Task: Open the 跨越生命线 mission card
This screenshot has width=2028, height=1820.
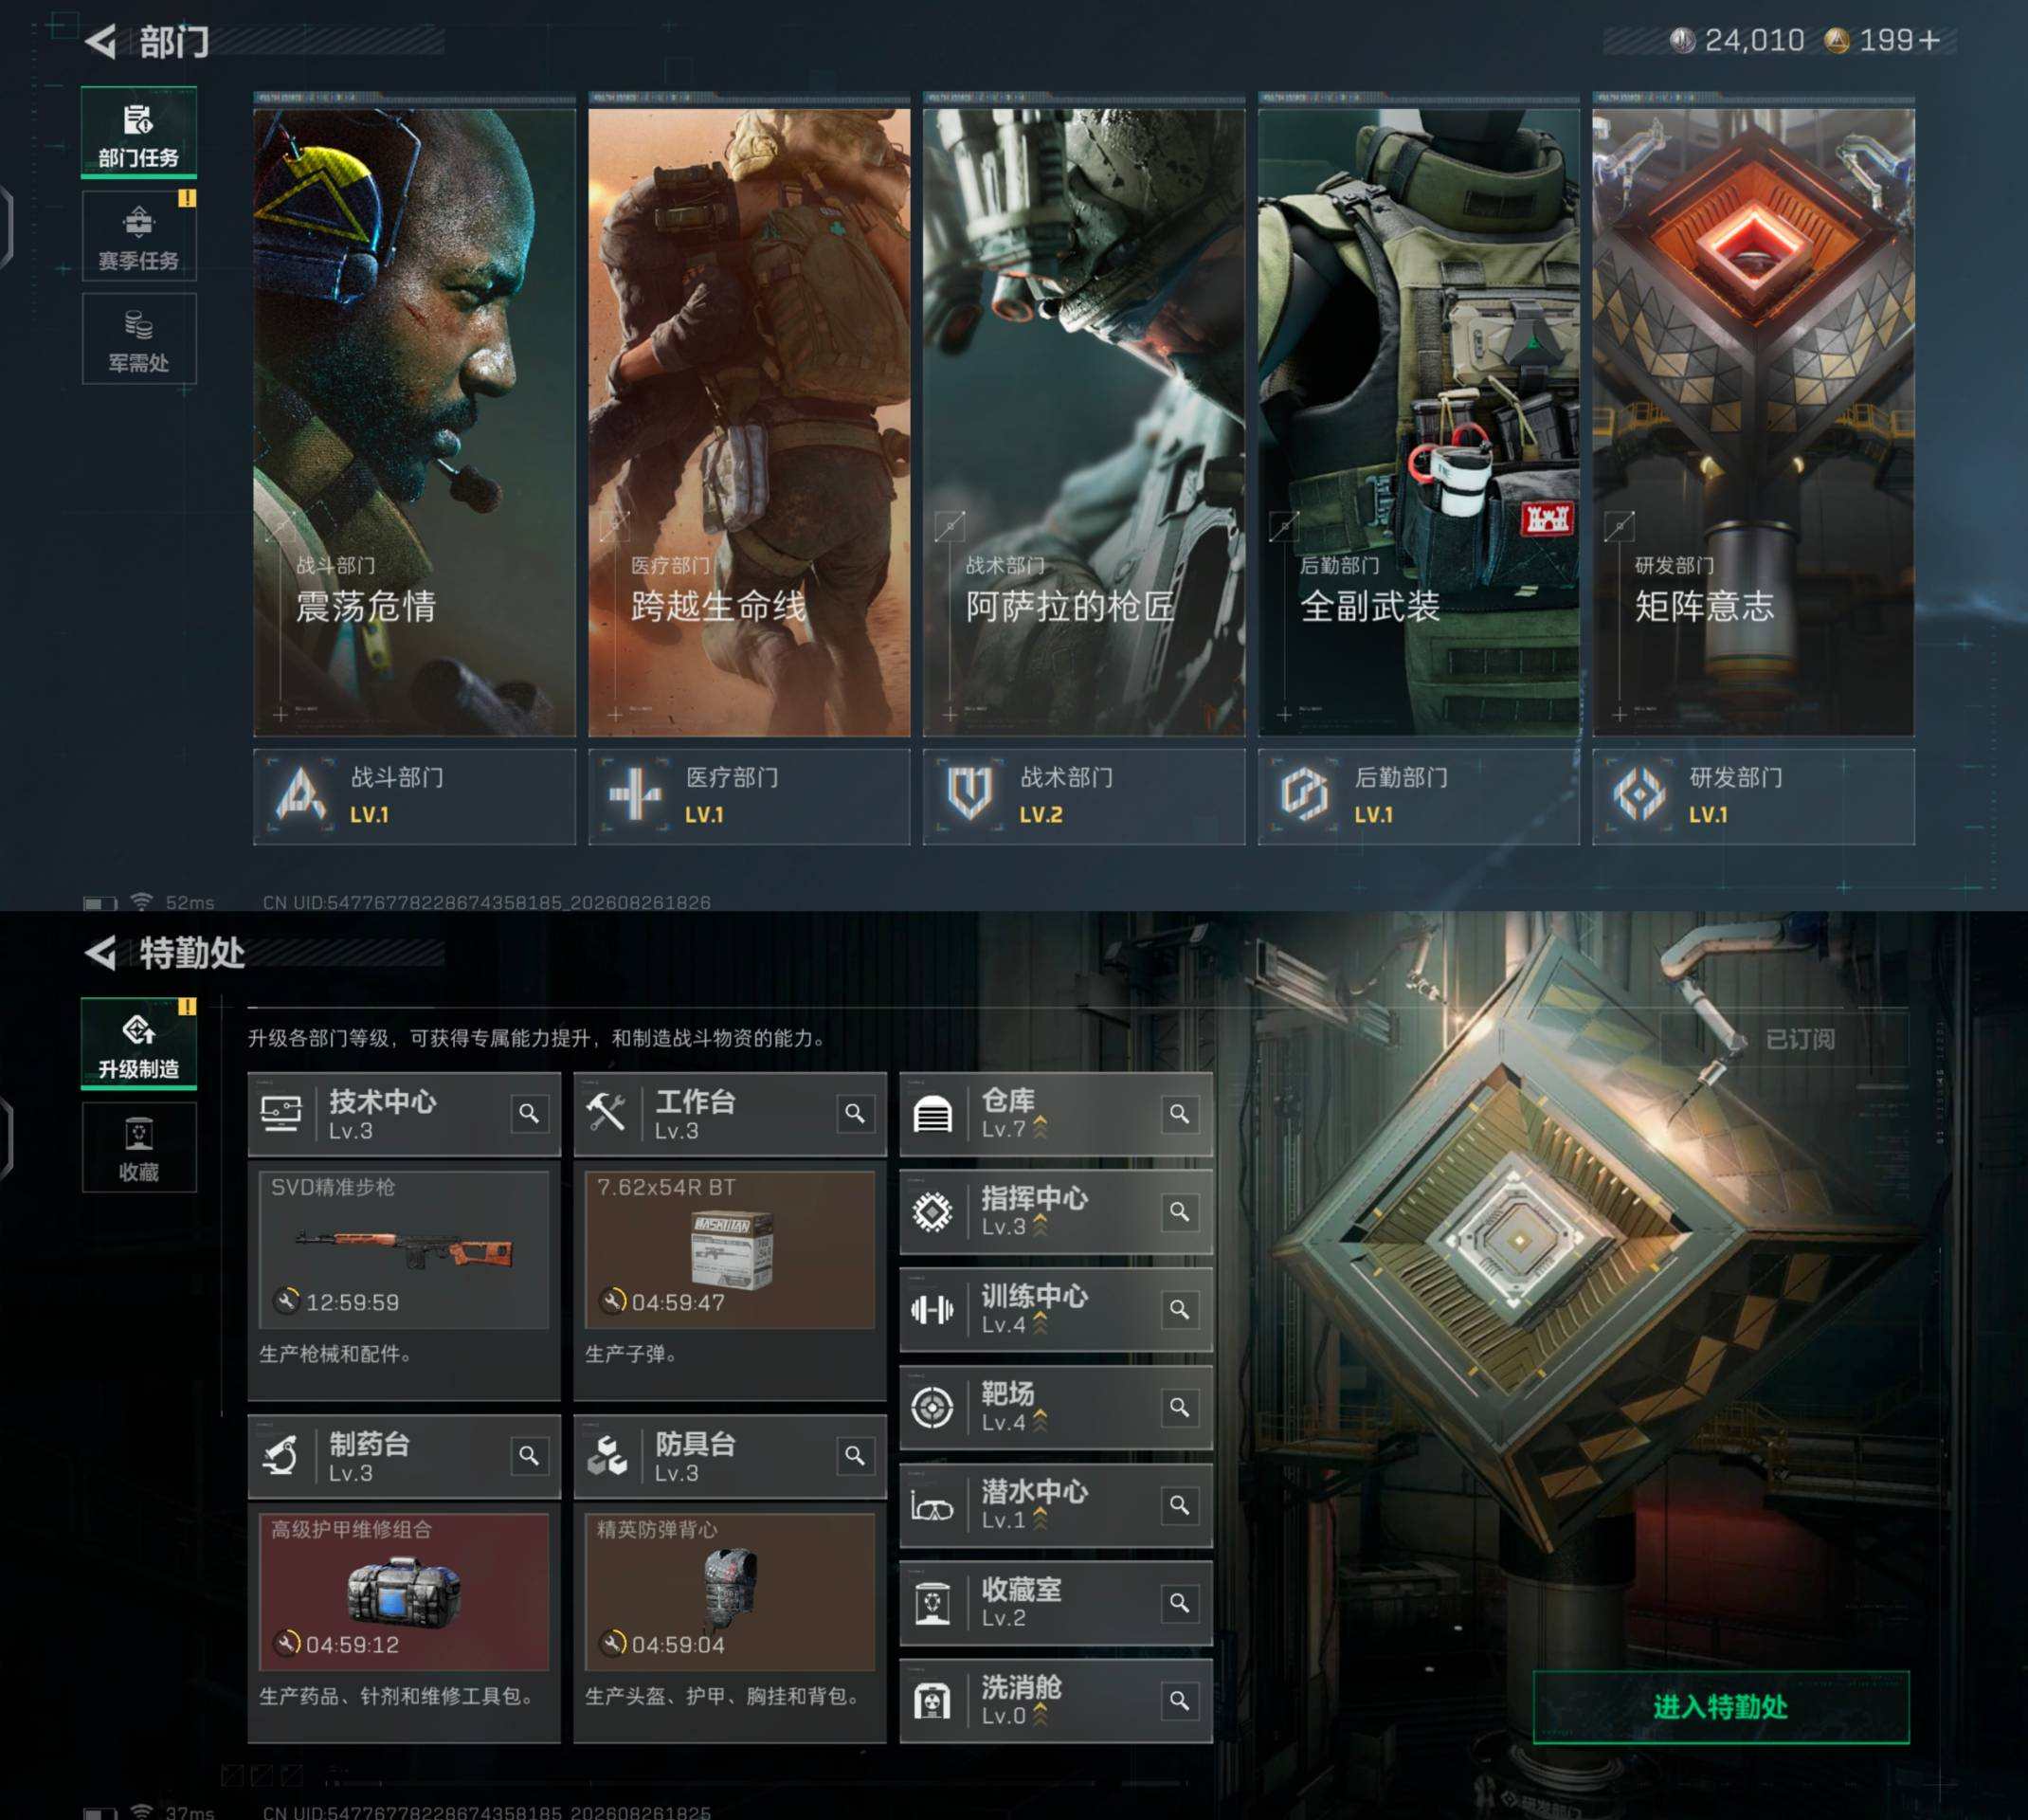Action: pyautogui.click(x=749, y=422)
